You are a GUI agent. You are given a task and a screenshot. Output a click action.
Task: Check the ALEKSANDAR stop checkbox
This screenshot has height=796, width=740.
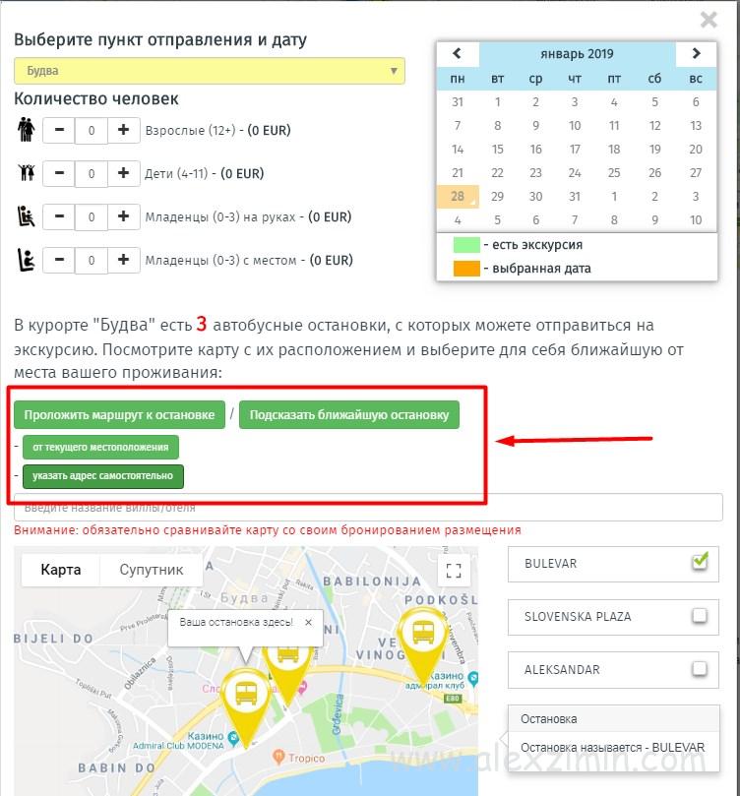pos(700,668)
